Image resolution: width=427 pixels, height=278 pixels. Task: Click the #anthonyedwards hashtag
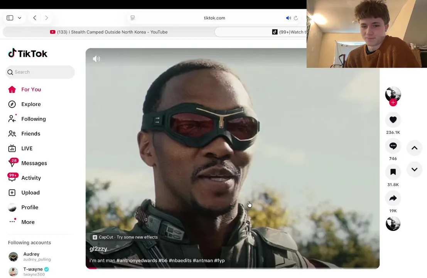tap(137, 261)
